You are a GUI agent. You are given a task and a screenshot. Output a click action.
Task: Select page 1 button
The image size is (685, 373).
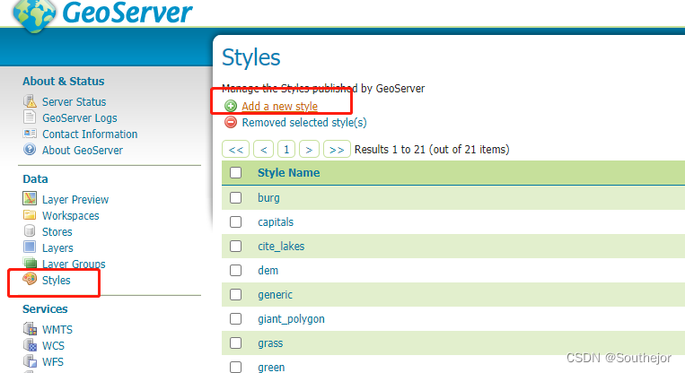point(286,149)
